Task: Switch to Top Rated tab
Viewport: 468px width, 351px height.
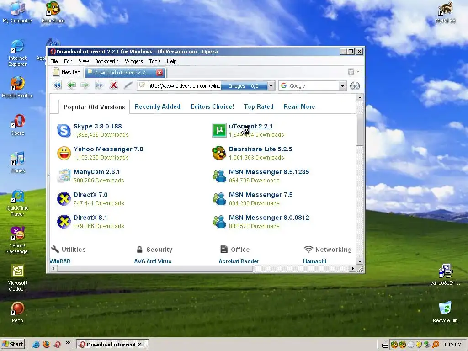Action: [x=259, y=106]
